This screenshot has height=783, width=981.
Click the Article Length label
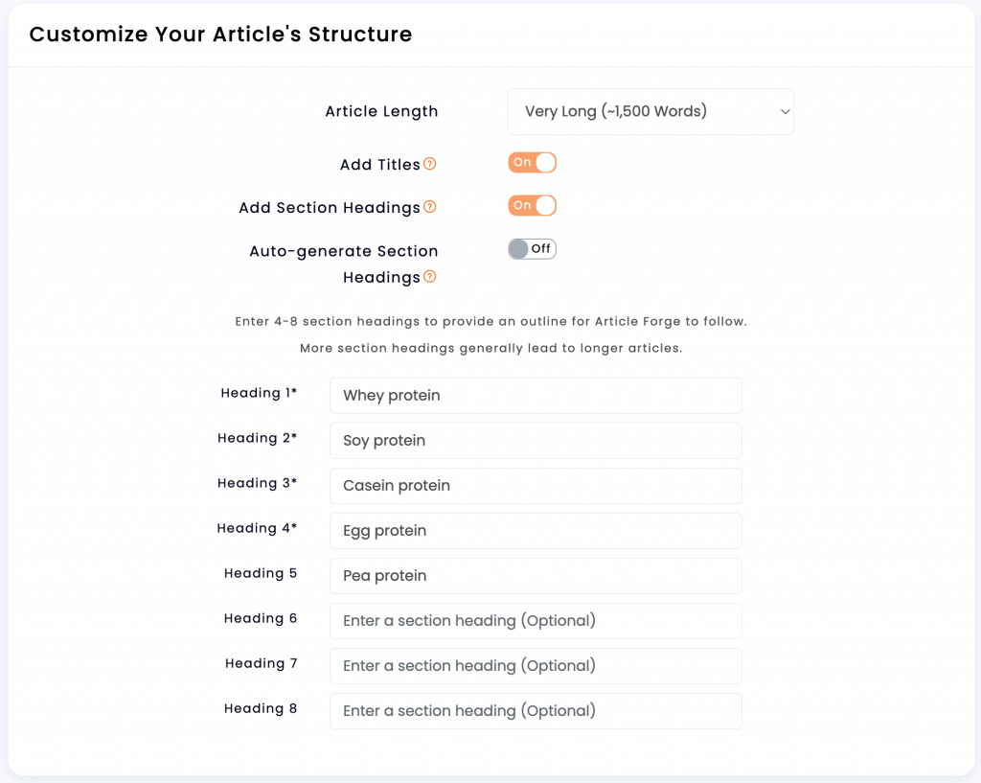coord(381,111)
